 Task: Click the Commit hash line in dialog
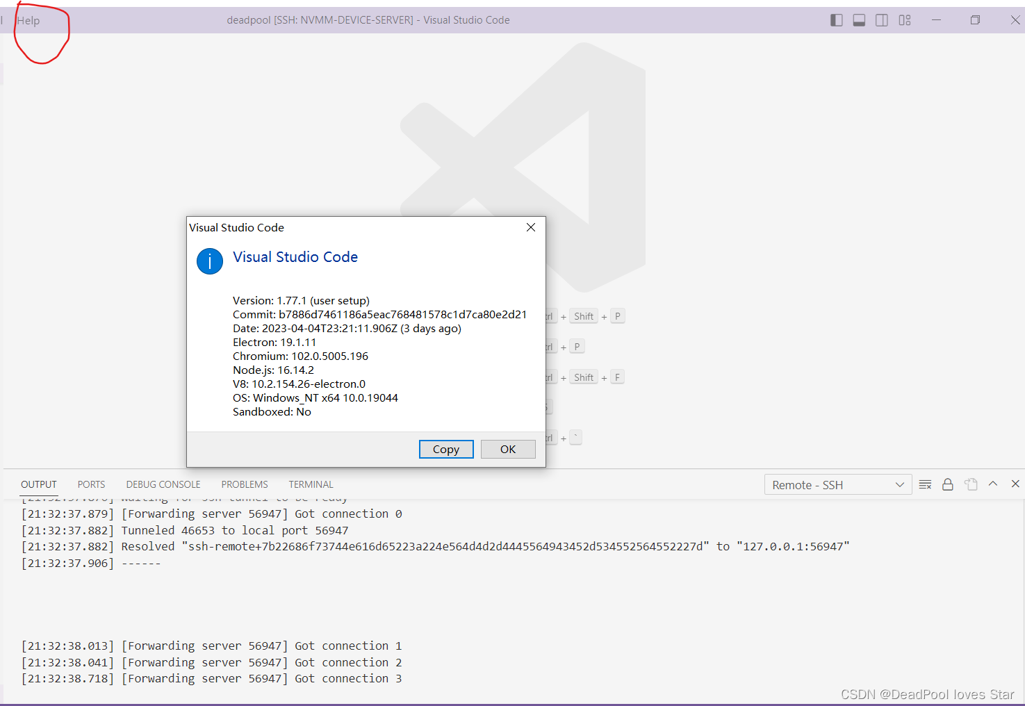(x=379, y=314)
